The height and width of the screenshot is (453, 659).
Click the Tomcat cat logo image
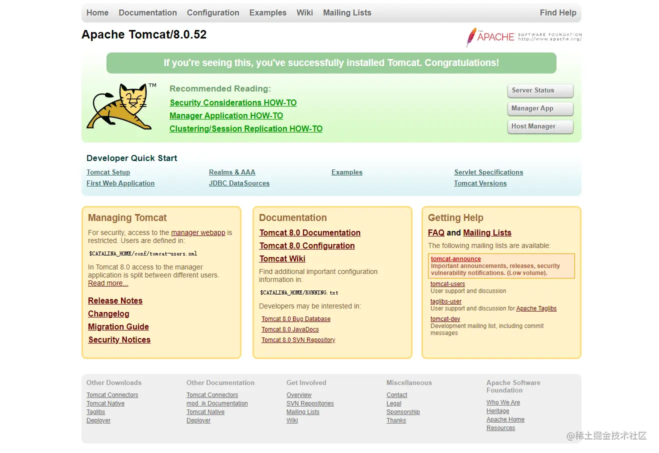coord(121,106)
